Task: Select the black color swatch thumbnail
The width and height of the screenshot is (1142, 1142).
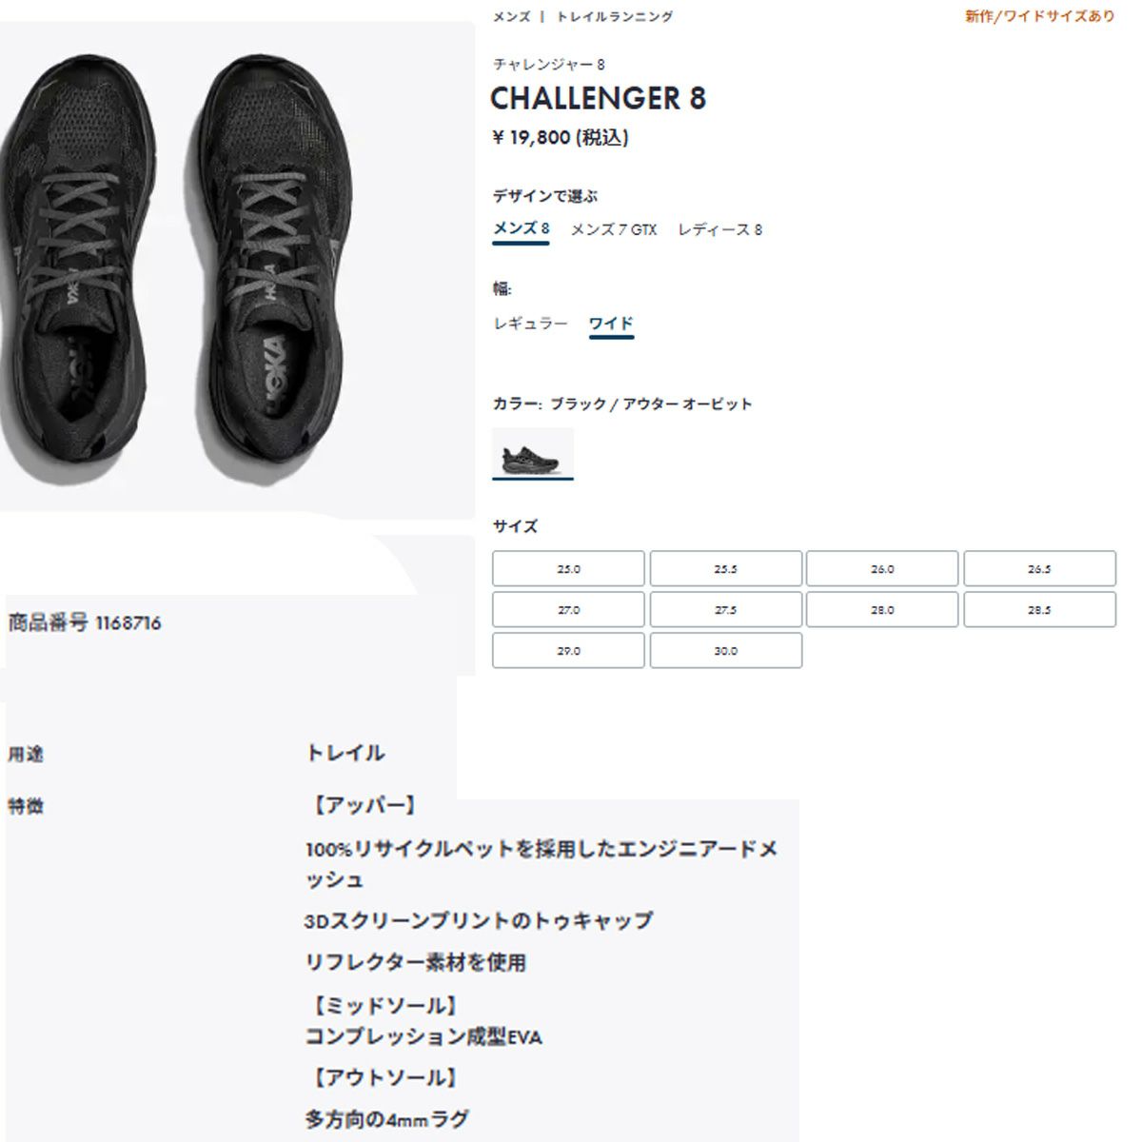Action: 533,453
